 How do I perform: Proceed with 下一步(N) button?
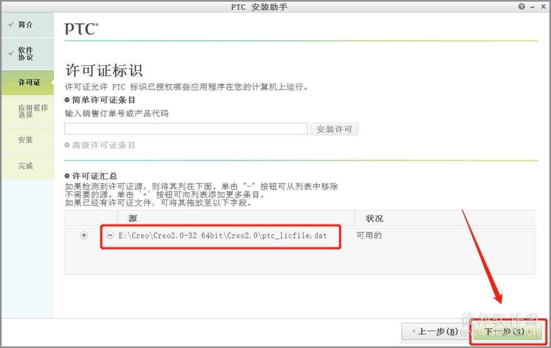tap(508, 332)
